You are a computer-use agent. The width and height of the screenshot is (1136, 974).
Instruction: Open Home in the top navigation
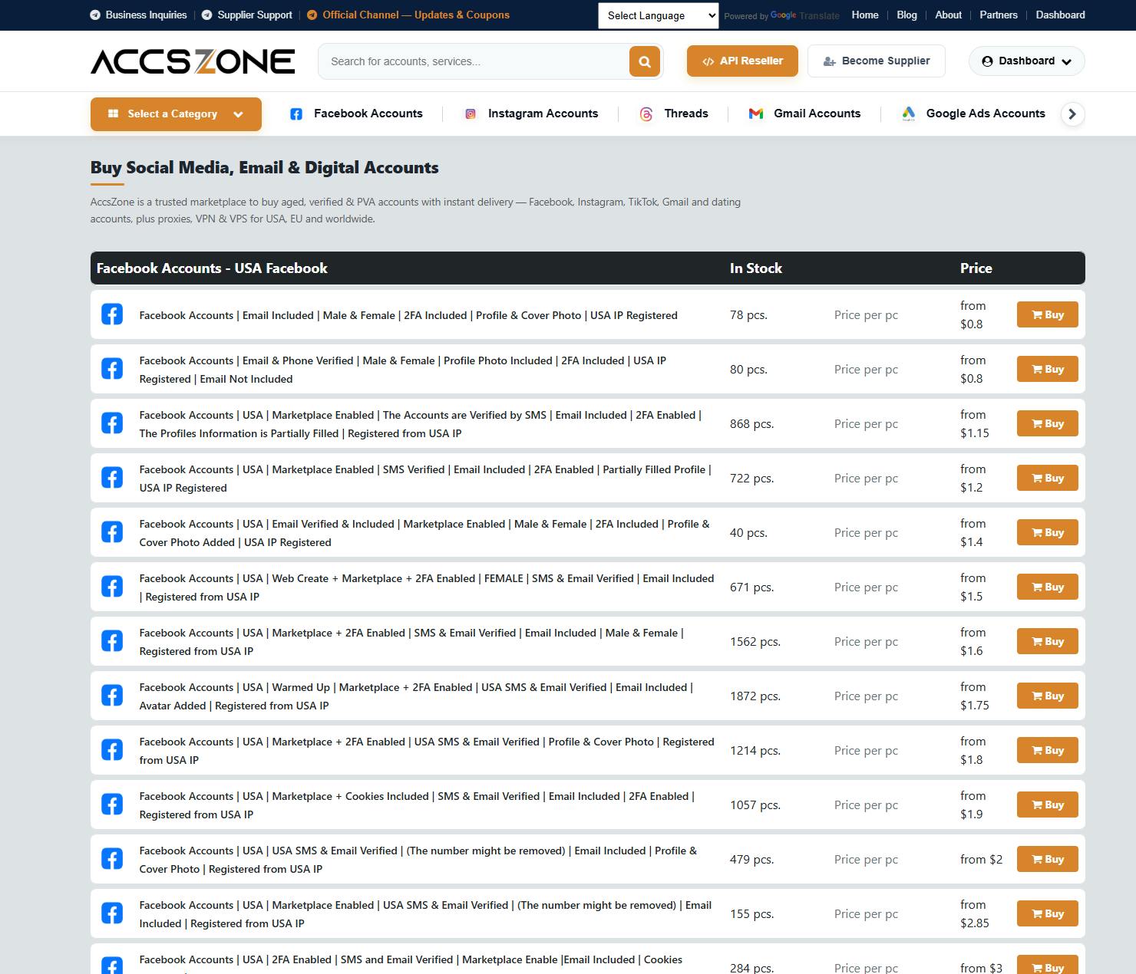[x=865, y=15]
